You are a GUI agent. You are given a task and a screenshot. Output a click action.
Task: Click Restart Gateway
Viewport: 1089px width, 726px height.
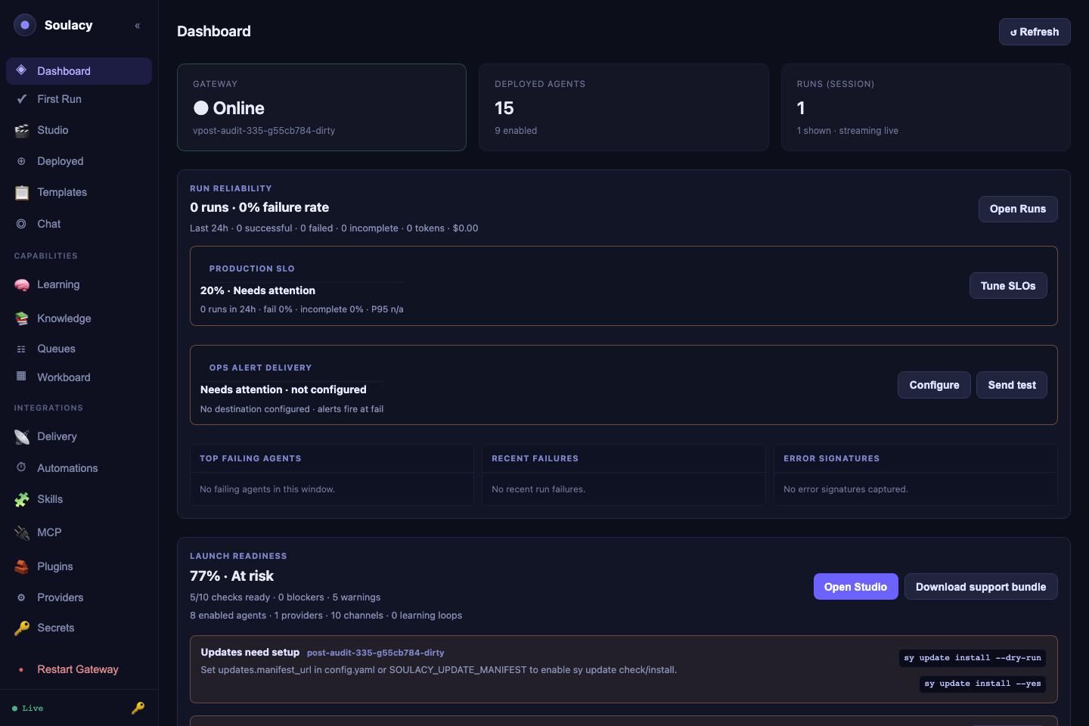pyautogui.click(x=79, y=669)
